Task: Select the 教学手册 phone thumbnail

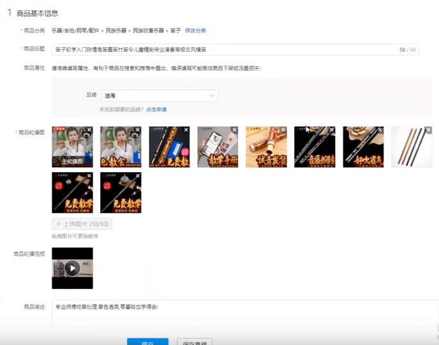Action: coord(218,147)
